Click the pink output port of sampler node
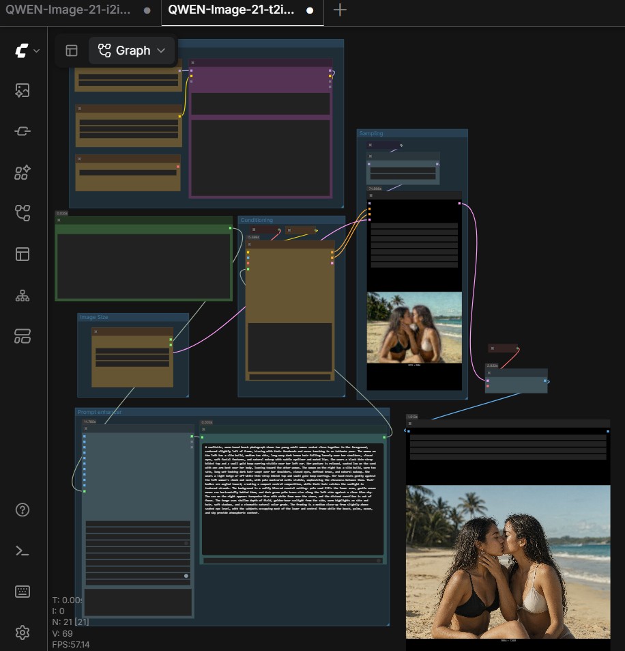Viewport: 625px width, 651px height. (x=459, y=204)
